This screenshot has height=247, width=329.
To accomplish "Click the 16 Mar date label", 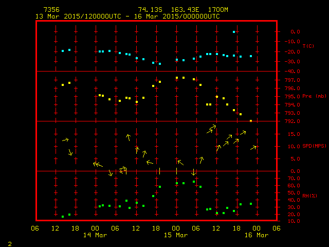I will (x=256, y=235).
